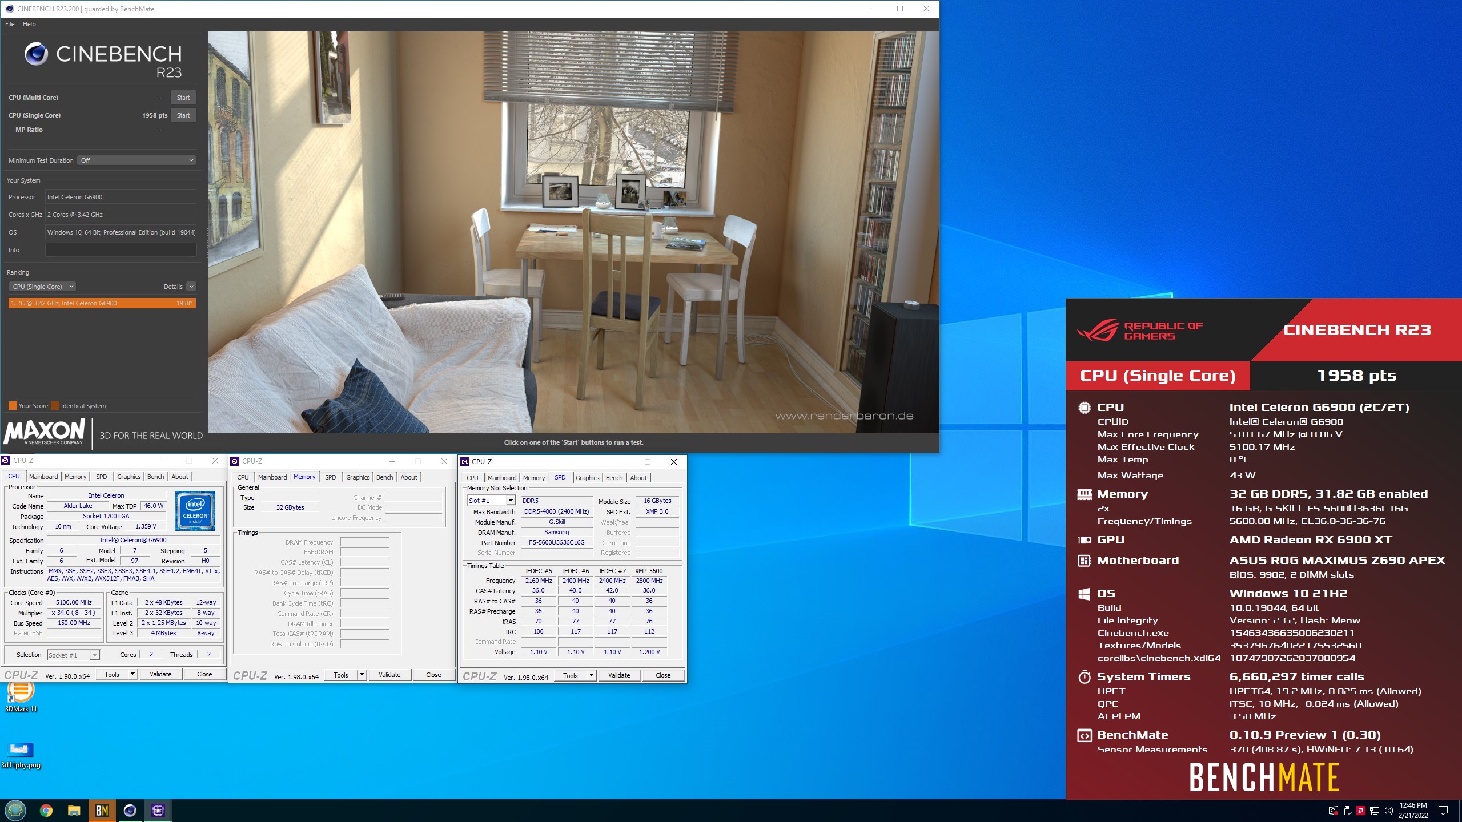Screen dimensions: 1462x822
Task: Open About tab in CPU-Z SPD window
Action: coord(638,478)
